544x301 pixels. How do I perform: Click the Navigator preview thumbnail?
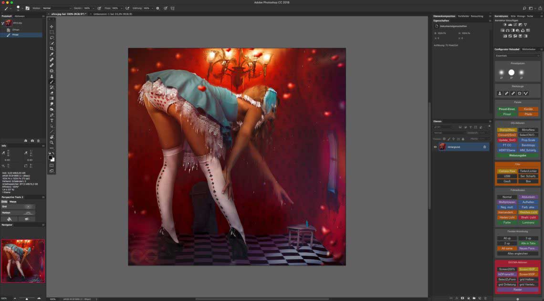(22, 261)
